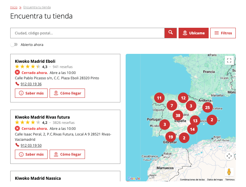Open Datos del mapa link

[x=215, y=180]
